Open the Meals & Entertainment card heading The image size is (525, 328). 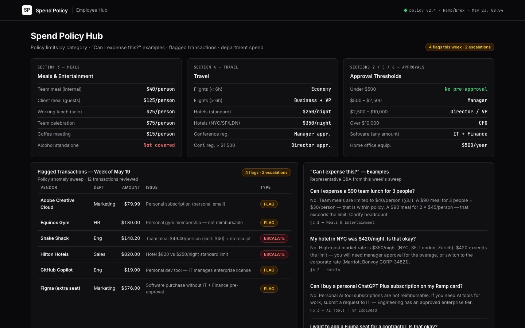[65, 76]
